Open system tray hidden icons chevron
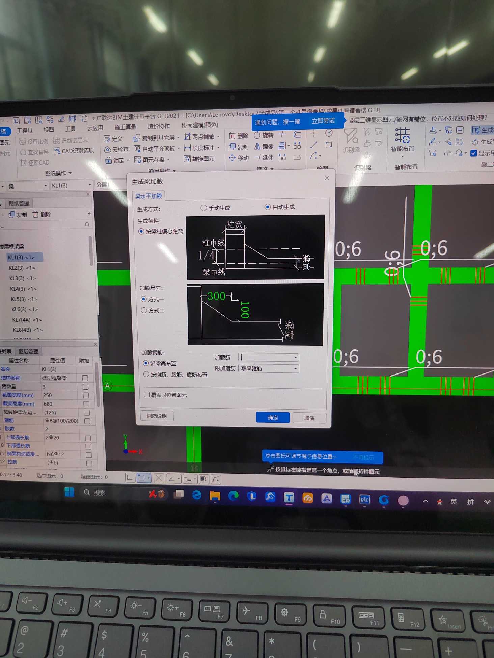The image size is (494, 658). point(426,501)
